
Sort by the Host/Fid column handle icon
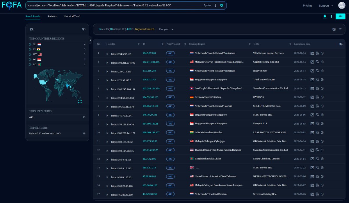click(138, 44)
